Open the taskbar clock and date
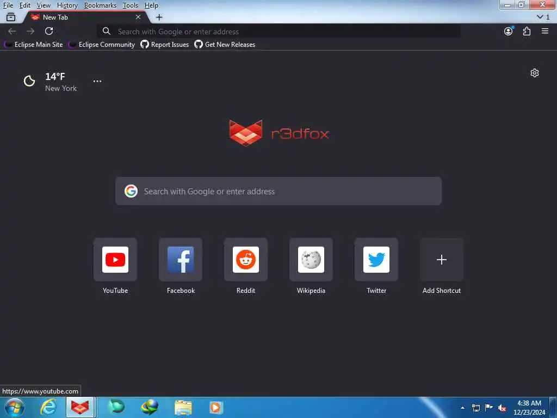The image size is (557, 418). pyautogui.click(x=529, y=408)
